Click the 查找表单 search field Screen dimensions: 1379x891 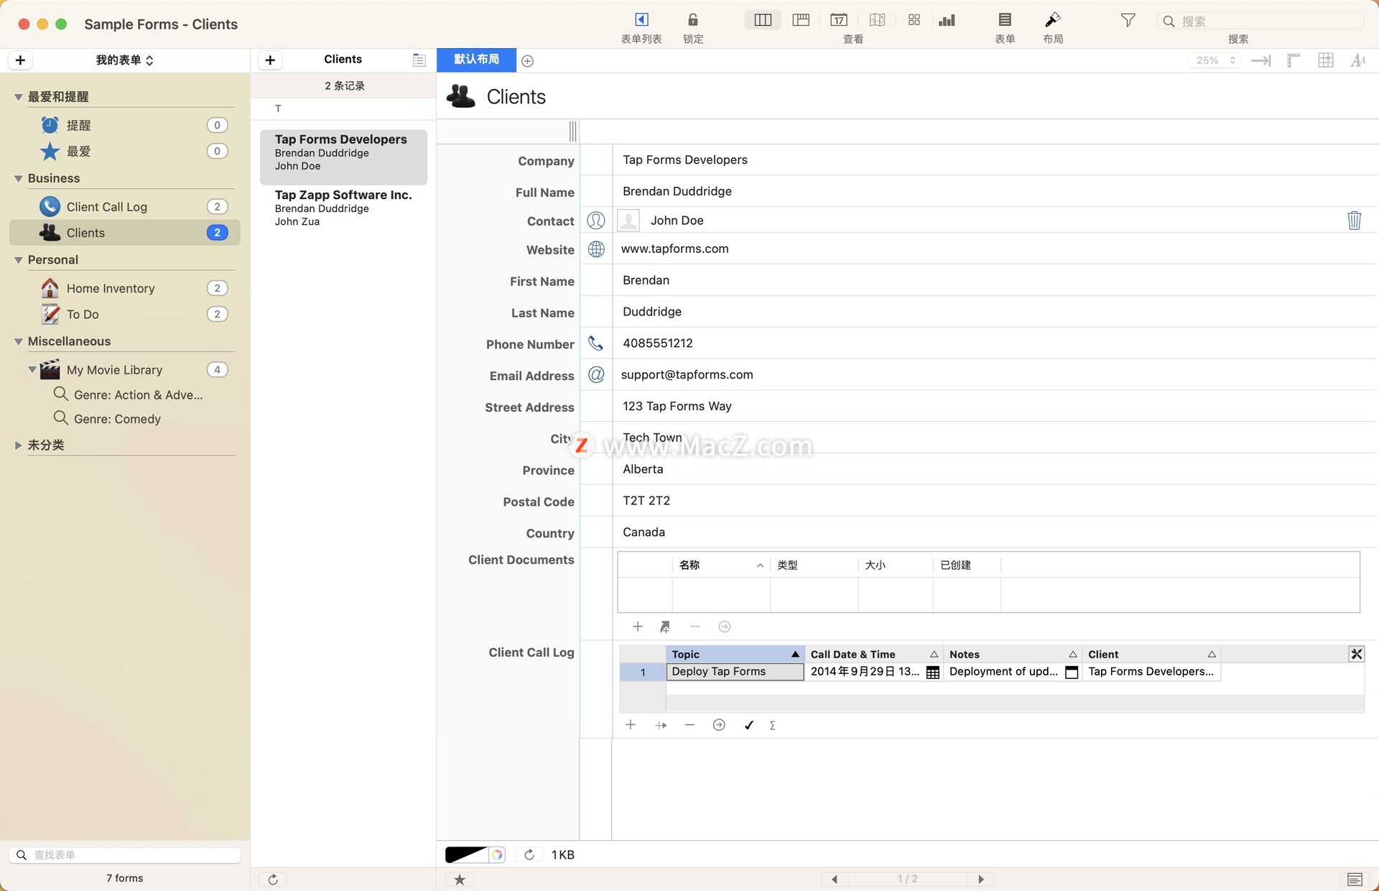[125, 855]
